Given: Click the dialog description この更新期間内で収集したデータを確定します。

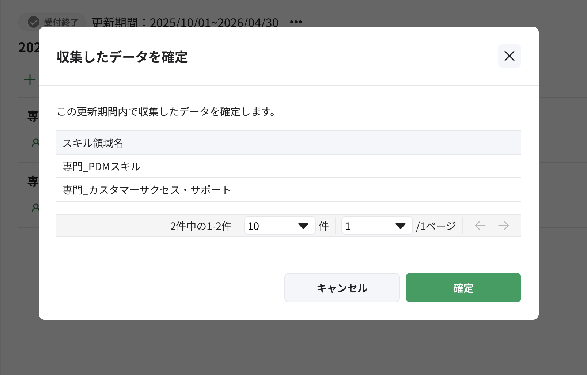Looking at the screenshot, I should coord(166,111).
